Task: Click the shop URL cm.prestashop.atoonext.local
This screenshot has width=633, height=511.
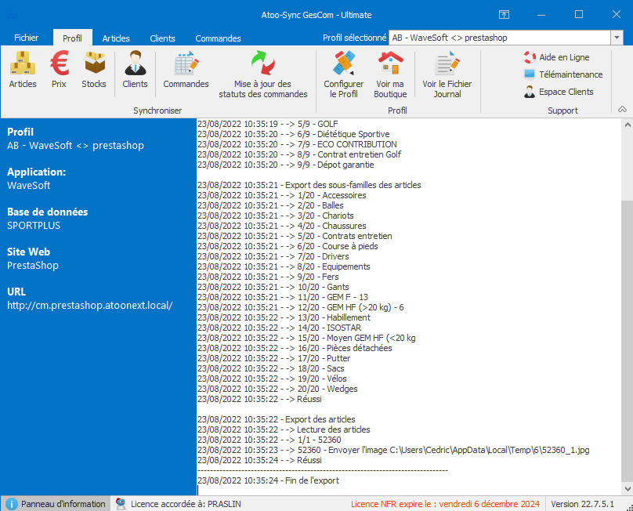Action: coord(90,306)
